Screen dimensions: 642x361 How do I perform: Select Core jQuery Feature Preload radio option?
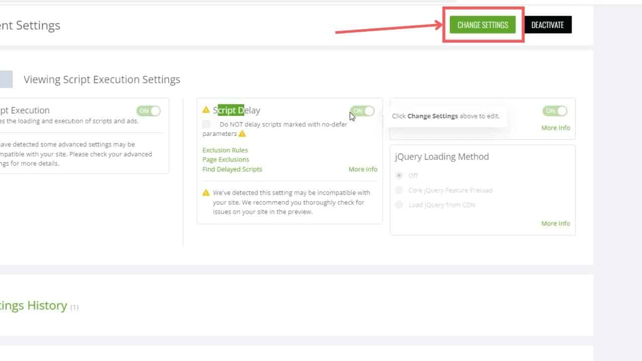[x=399, y=190]
